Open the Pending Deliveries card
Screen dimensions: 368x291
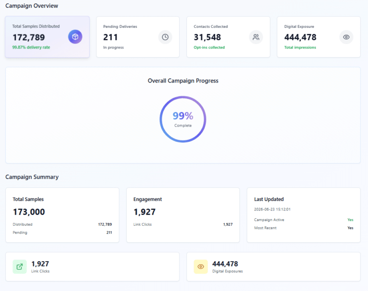point(138,37)
